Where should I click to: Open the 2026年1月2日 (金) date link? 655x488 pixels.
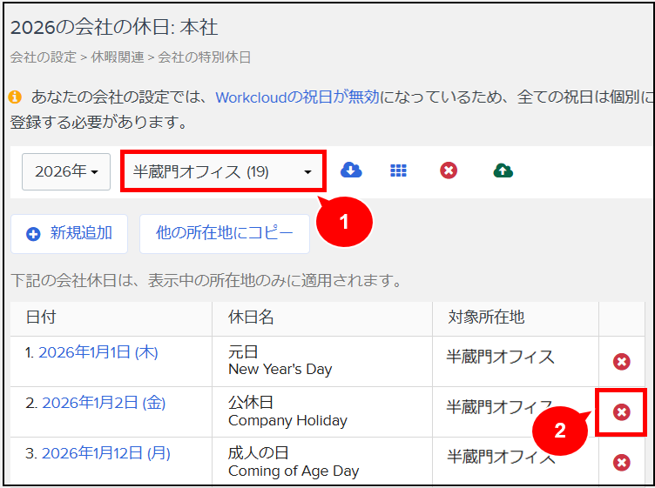(x=103, y=403)
